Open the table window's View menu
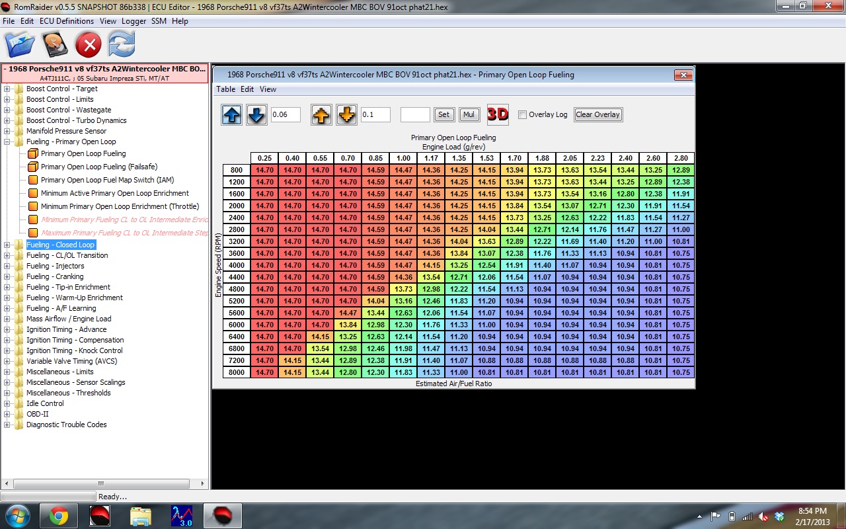The width and height of the screenshot is (846, 529). [x=268, y=89]
